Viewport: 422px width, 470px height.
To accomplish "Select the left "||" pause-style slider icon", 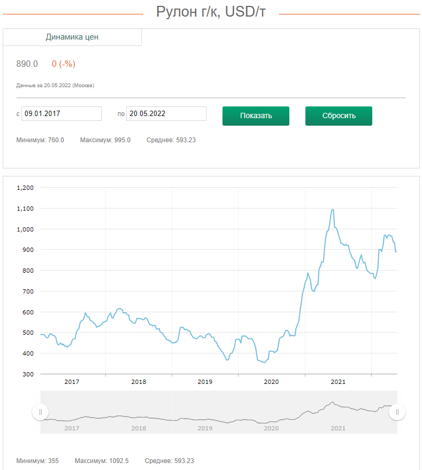I will pos(40,412).
